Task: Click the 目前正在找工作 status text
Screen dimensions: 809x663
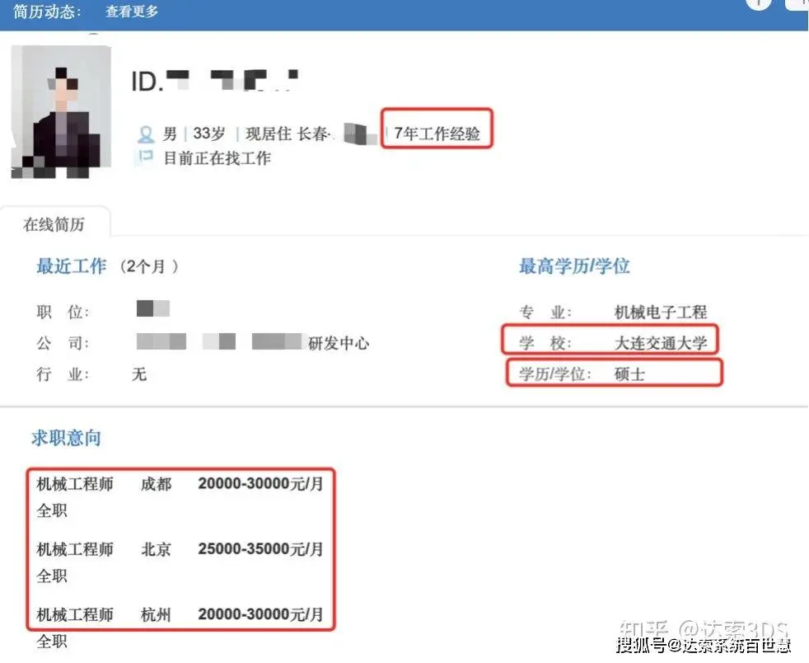Action: click(217, 158)
